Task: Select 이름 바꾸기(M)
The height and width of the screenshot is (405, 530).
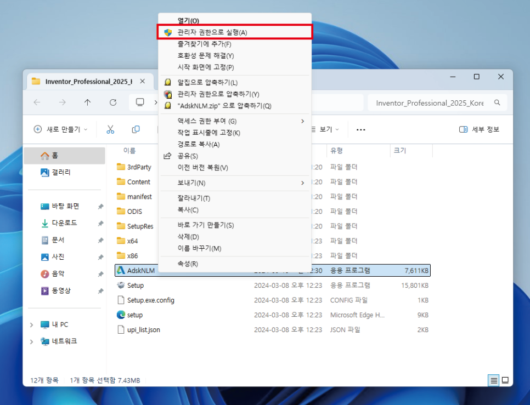Action: [235, 248]
